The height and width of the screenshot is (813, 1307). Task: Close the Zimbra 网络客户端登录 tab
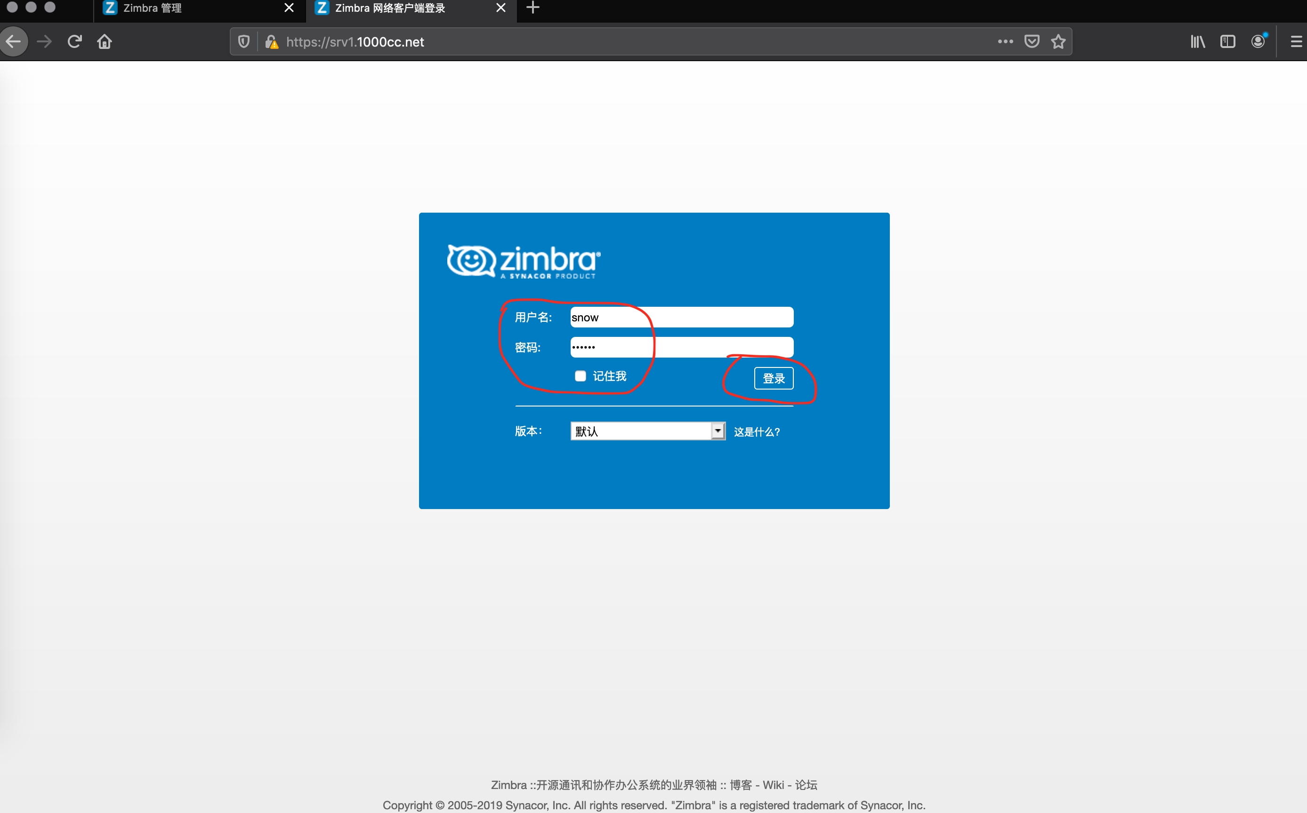[x=501, y=8]
